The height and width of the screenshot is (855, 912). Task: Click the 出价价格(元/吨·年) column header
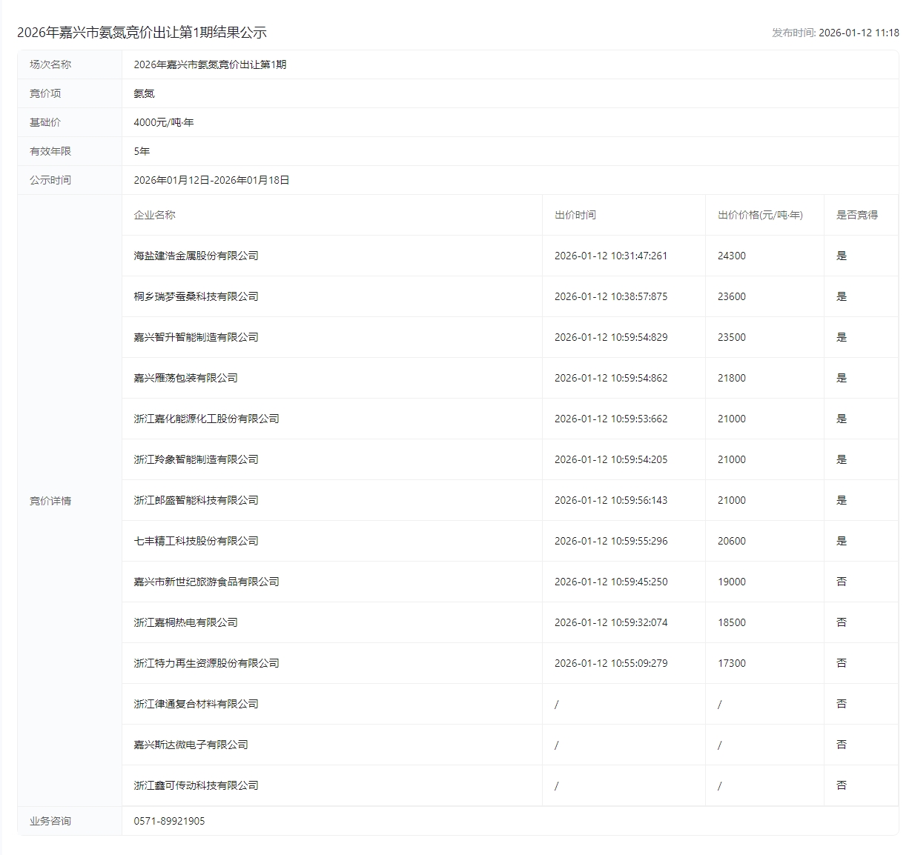click(x=759, y=215)
